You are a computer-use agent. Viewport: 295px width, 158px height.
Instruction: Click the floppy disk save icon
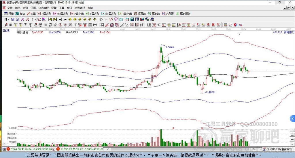pos(142,19)
